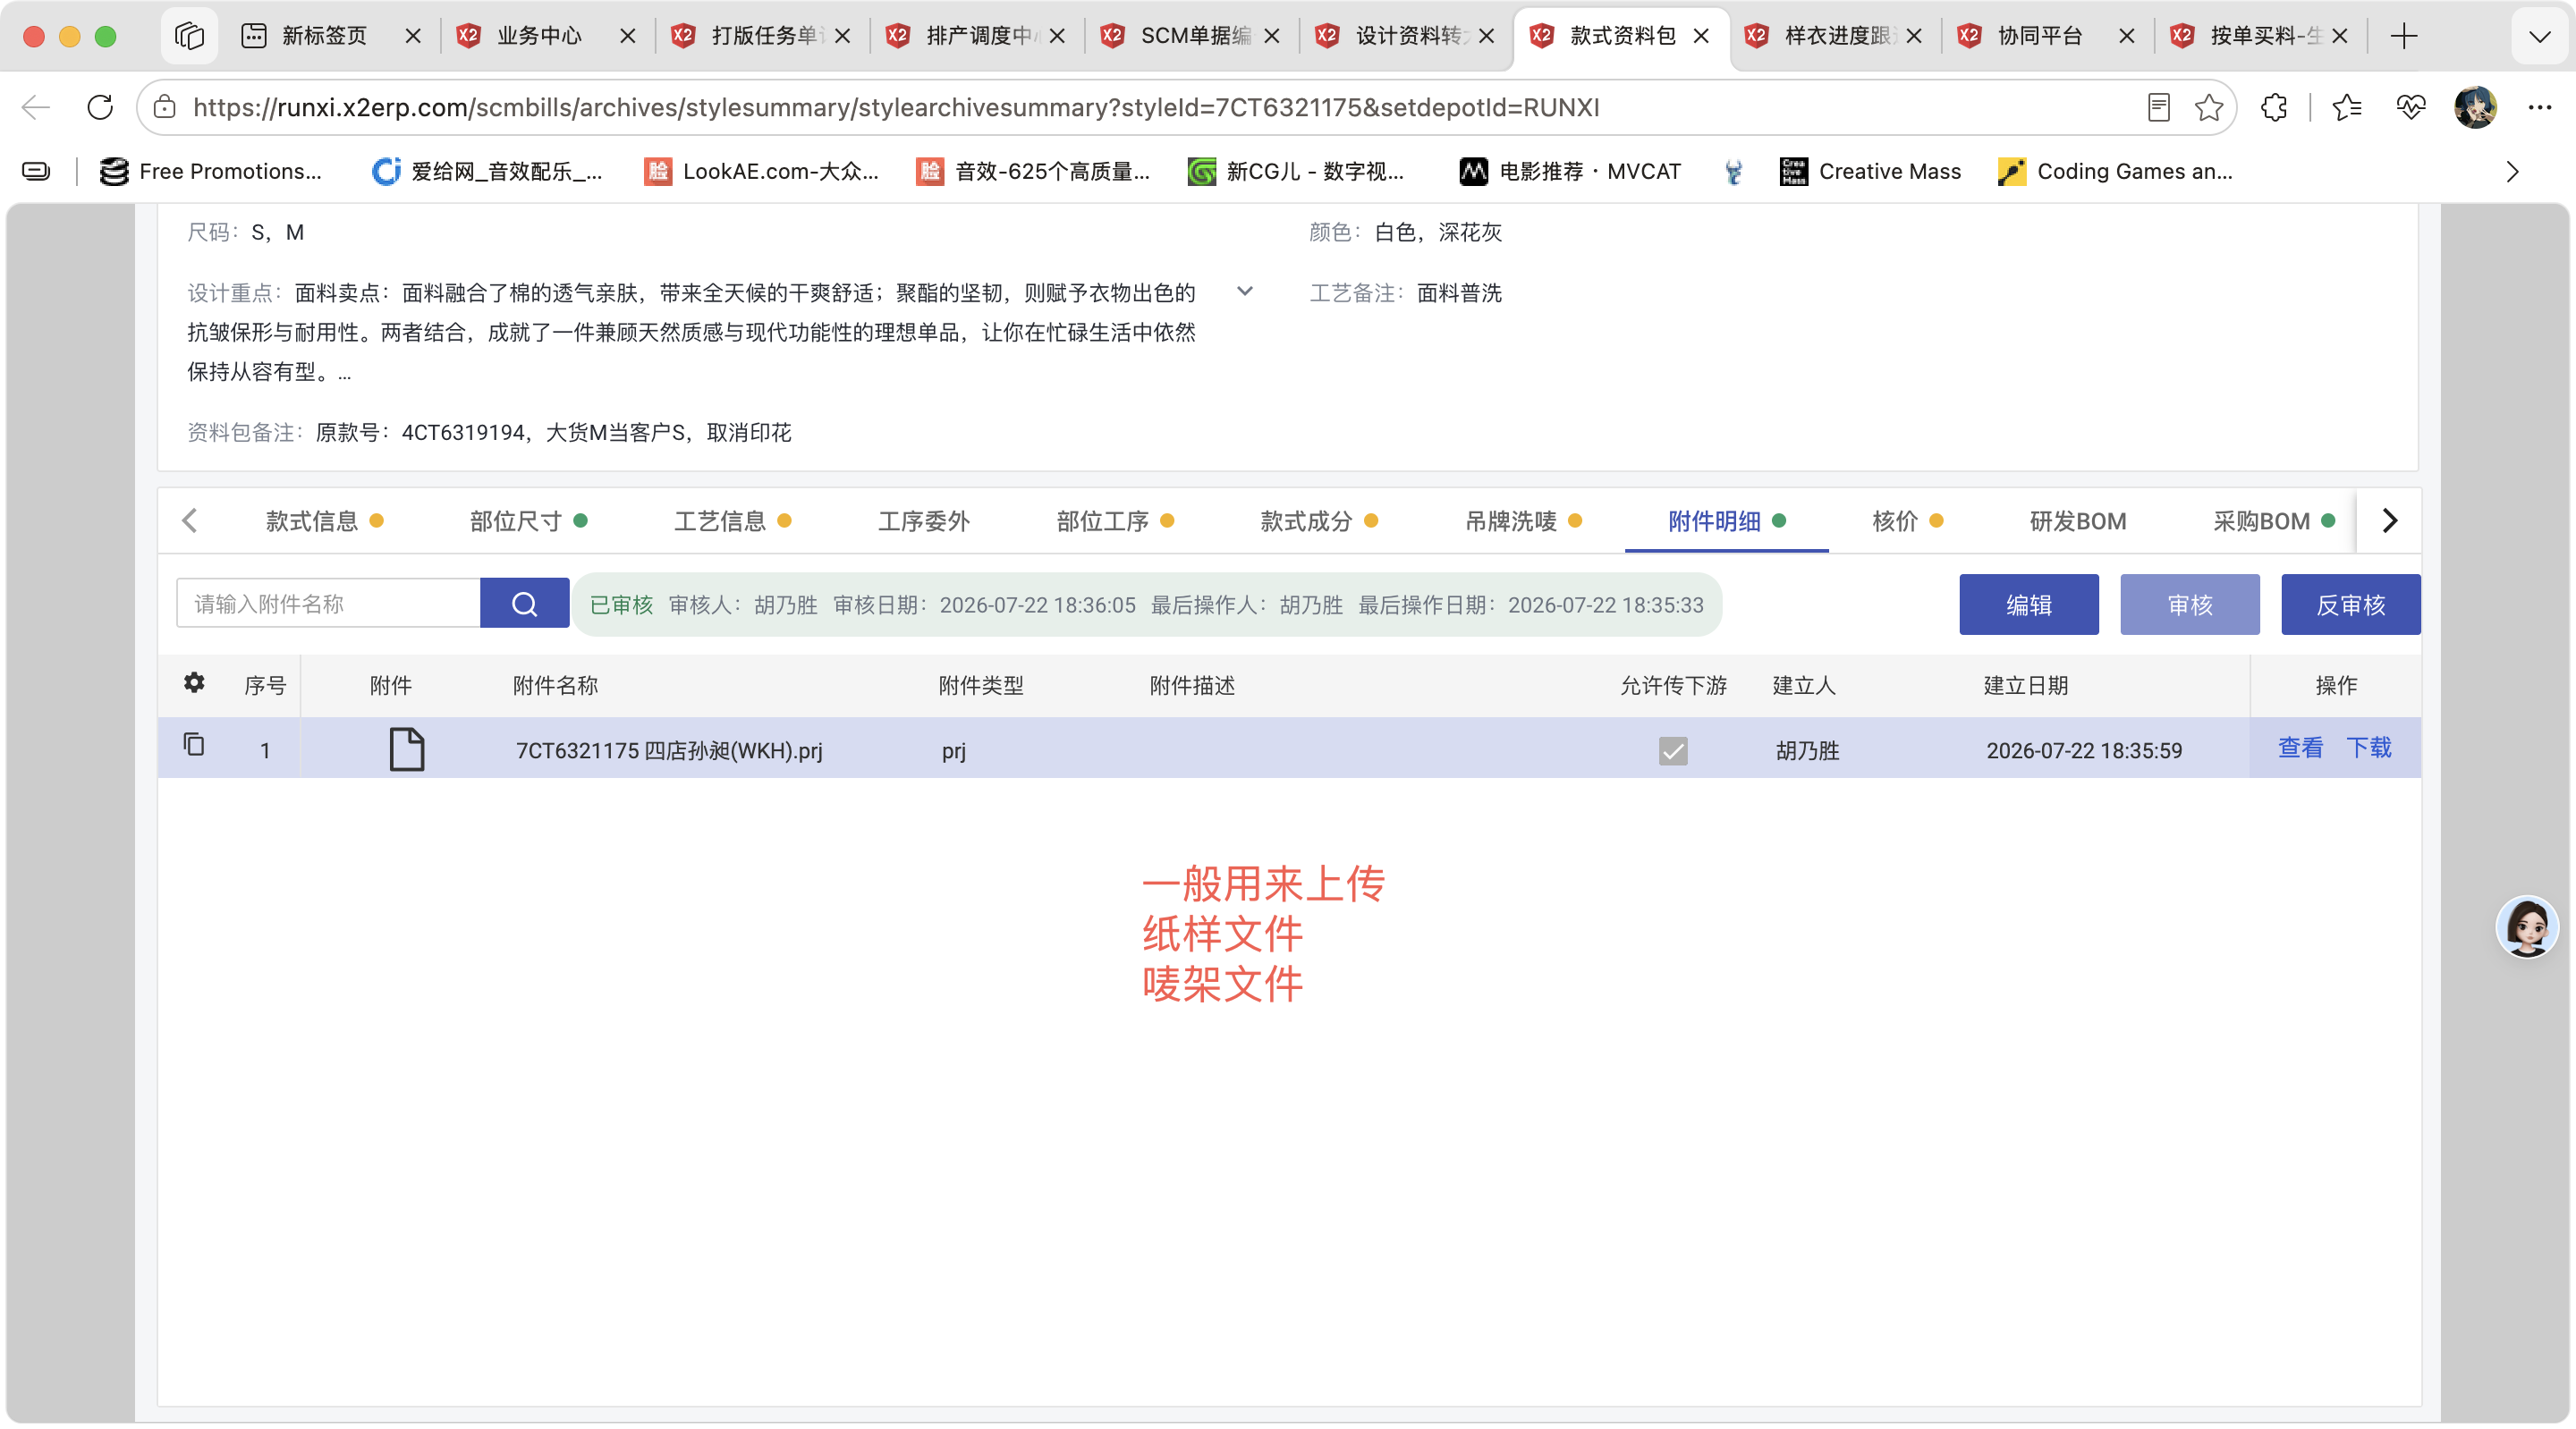
Task: Click the 反审核 button
Action: pos(2350,604)
